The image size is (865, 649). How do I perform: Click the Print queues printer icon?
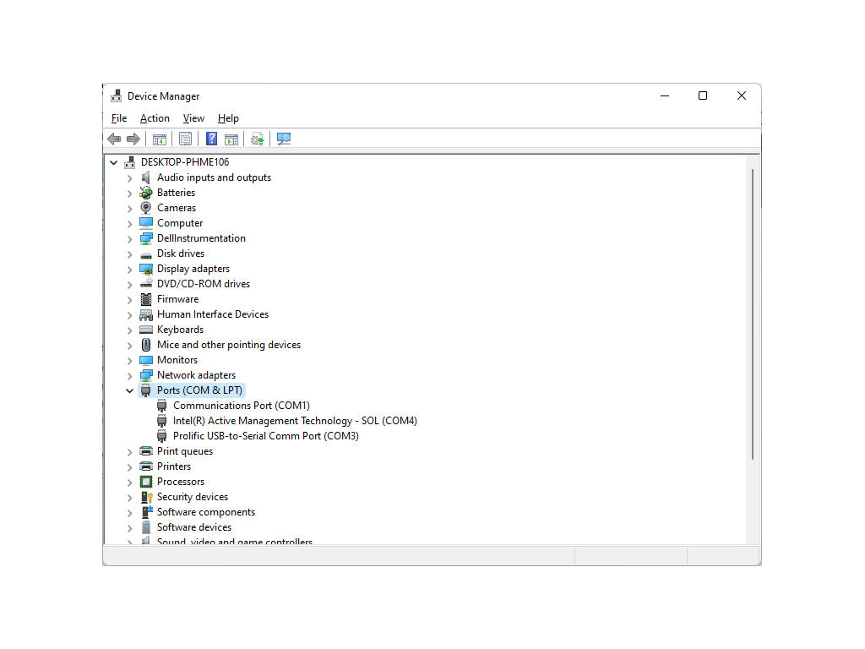145,451
